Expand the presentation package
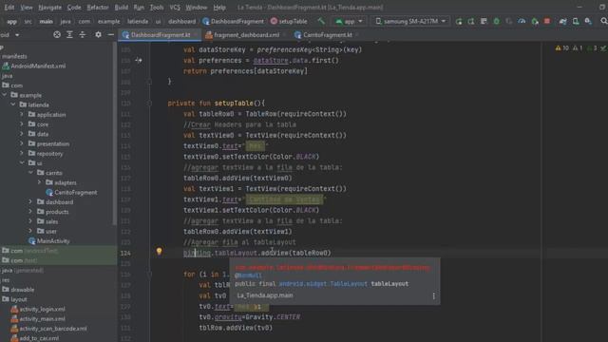Viewport: 608px width, 342px height. point(22,143)
